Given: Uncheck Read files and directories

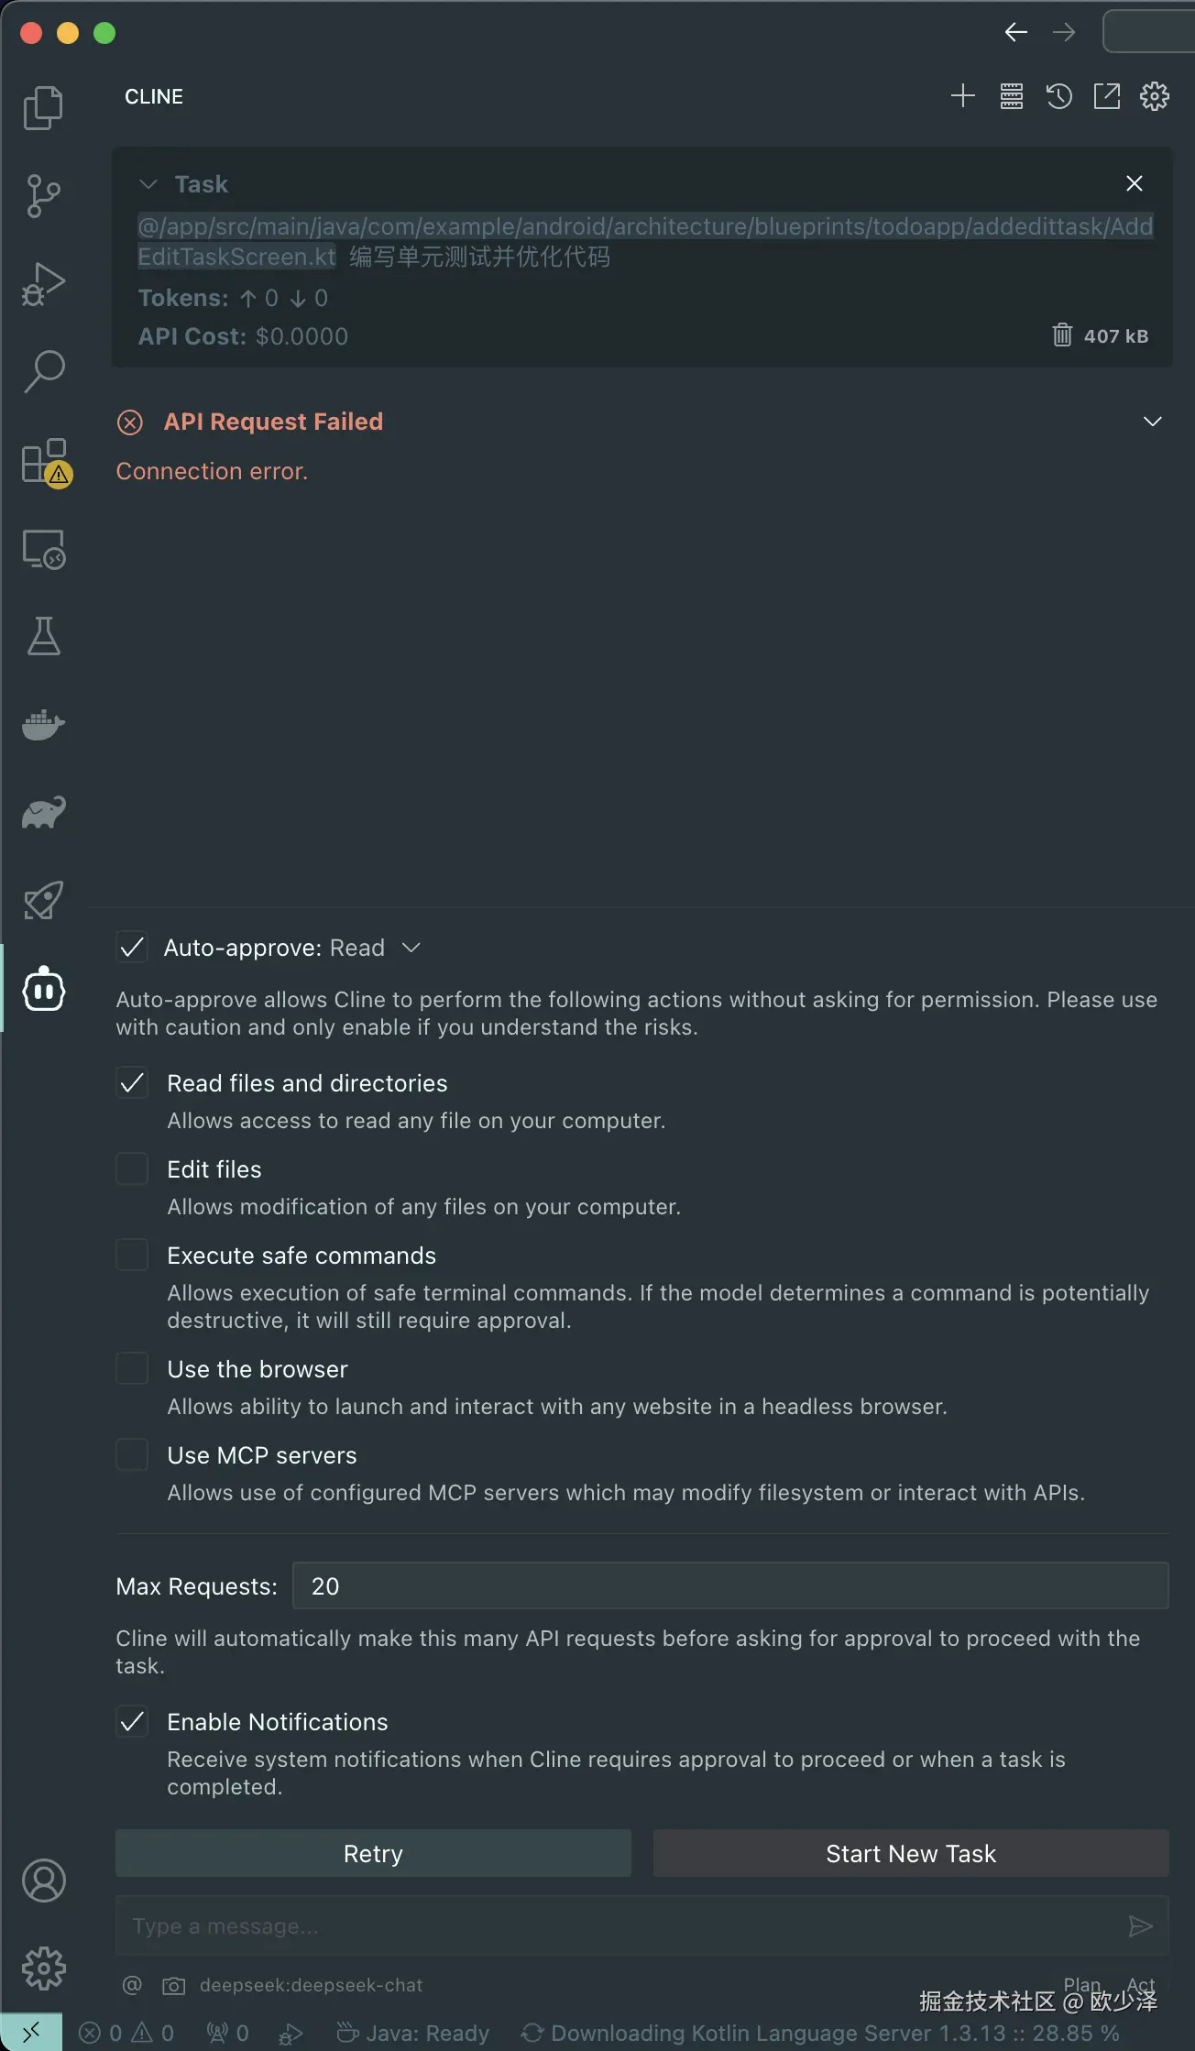Looking at the screenshot, I should coord(132,1083).
